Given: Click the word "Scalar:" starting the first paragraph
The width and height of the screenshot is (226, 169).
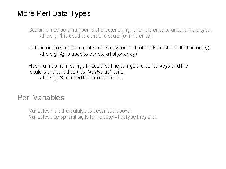Looking at the screenshot, I should pyautogui.click(x=36, y=30).
